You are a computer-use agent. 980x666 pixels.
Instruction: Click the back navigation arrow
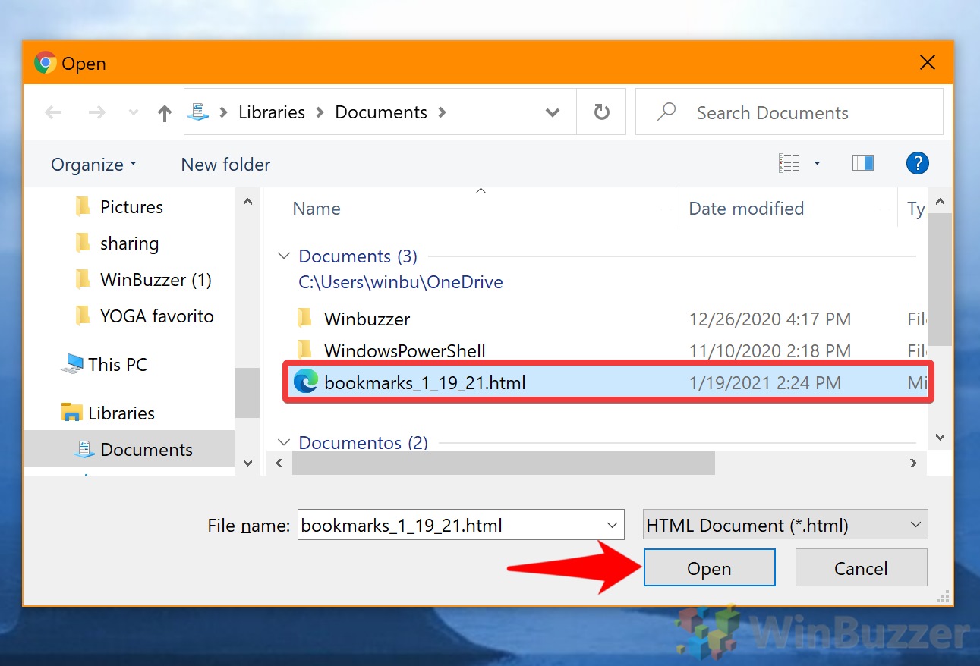pos(53,112)
